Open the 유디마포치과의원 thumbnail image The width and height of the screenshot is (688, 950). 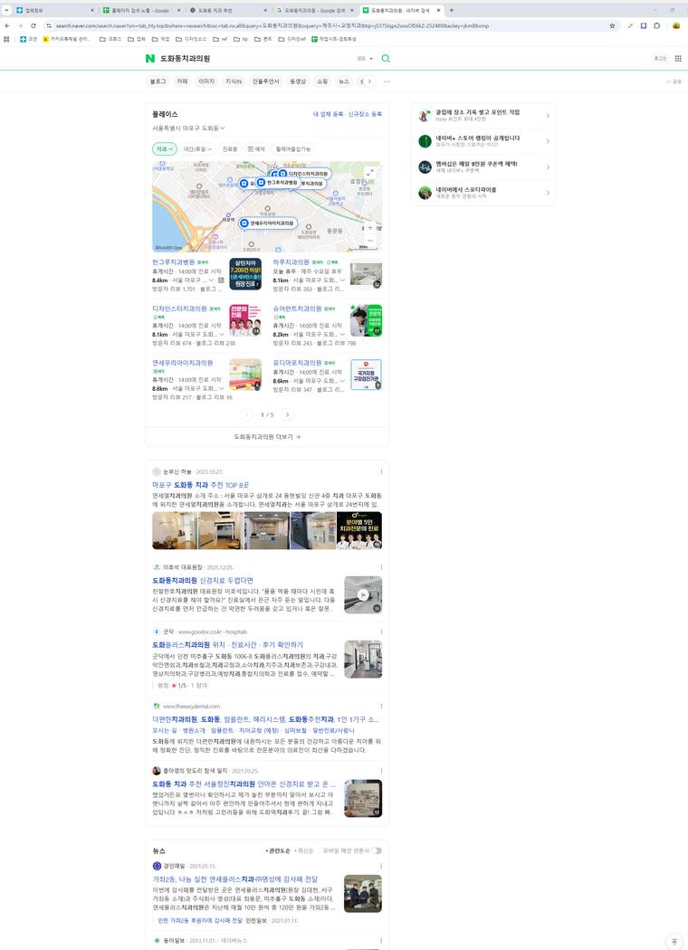366,374
